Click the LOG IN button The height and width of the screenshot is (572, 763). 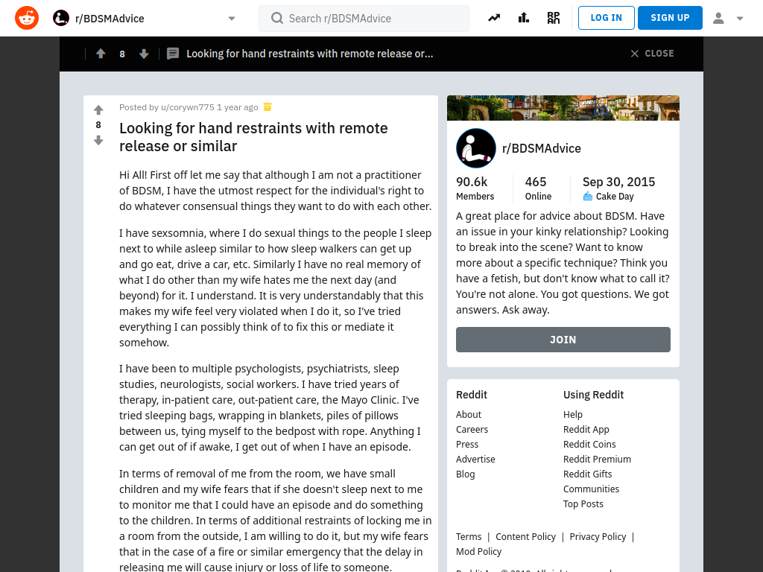coord(607,18)
